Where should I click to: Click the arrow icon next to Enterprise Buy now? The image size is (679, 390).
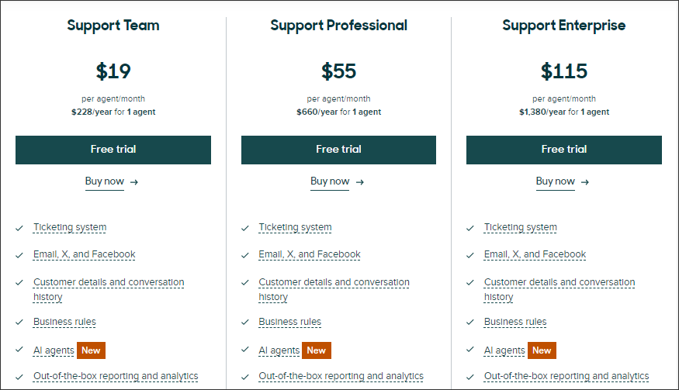(x=585, y=182)
